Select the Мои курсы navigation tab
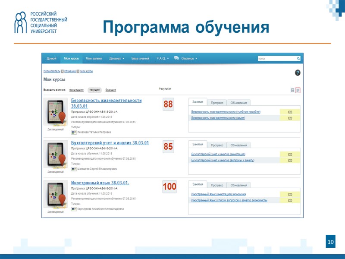The height and width of the screenshot is (259, 345). point(71,58)
